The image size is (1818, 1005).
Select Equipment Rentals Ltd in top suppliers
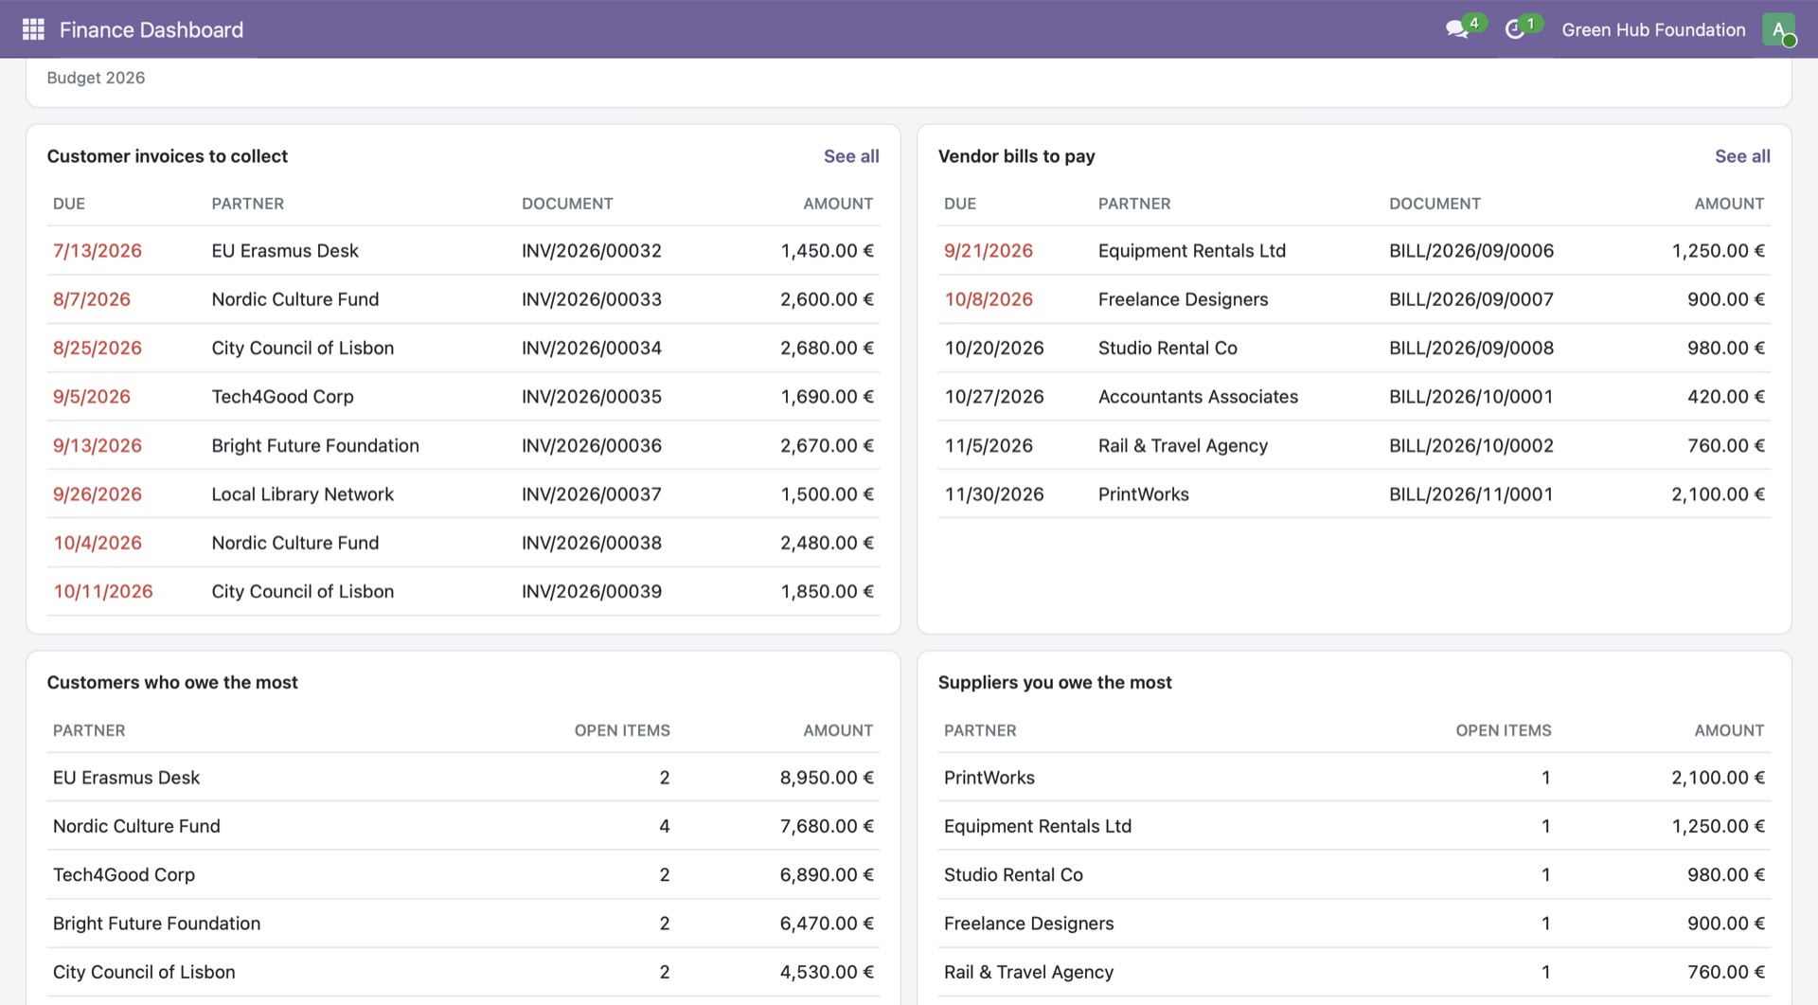click(1038, 826)
